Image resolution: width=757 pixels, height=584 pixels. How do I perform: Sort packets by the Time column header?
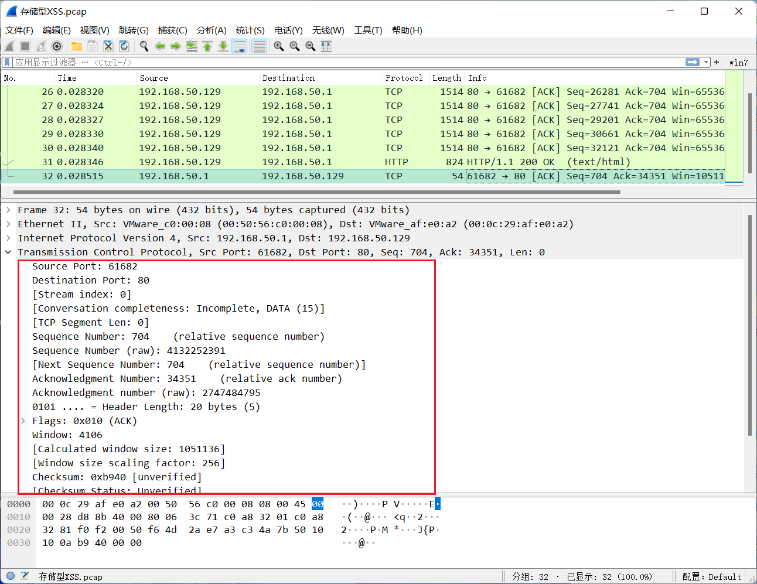(96, 78)
